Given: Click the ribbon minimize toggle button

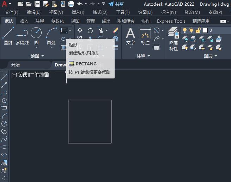Looking at the screenshot, I should click(223, 21).
